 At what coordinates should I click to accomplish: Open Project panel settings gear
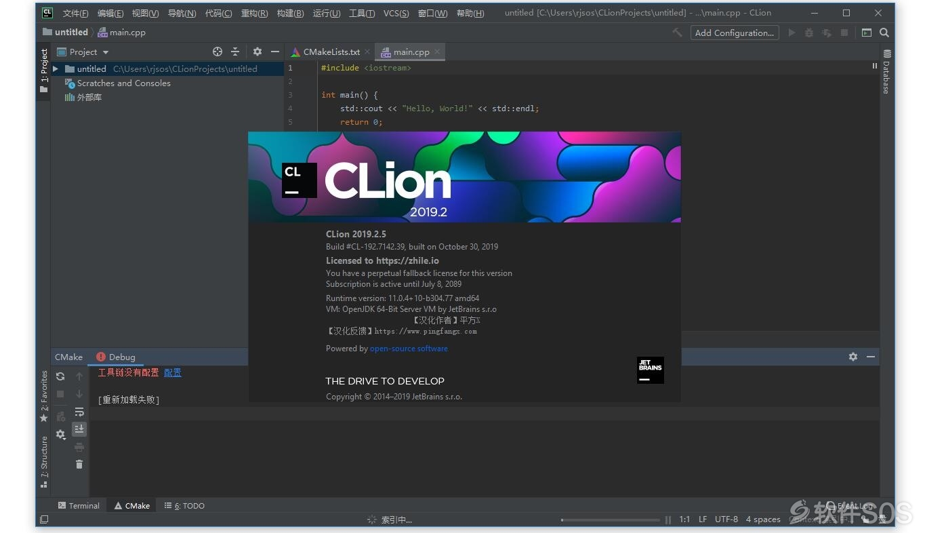click(x=258, y=52)
